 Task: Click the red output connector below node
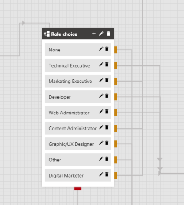click(78, 188)
